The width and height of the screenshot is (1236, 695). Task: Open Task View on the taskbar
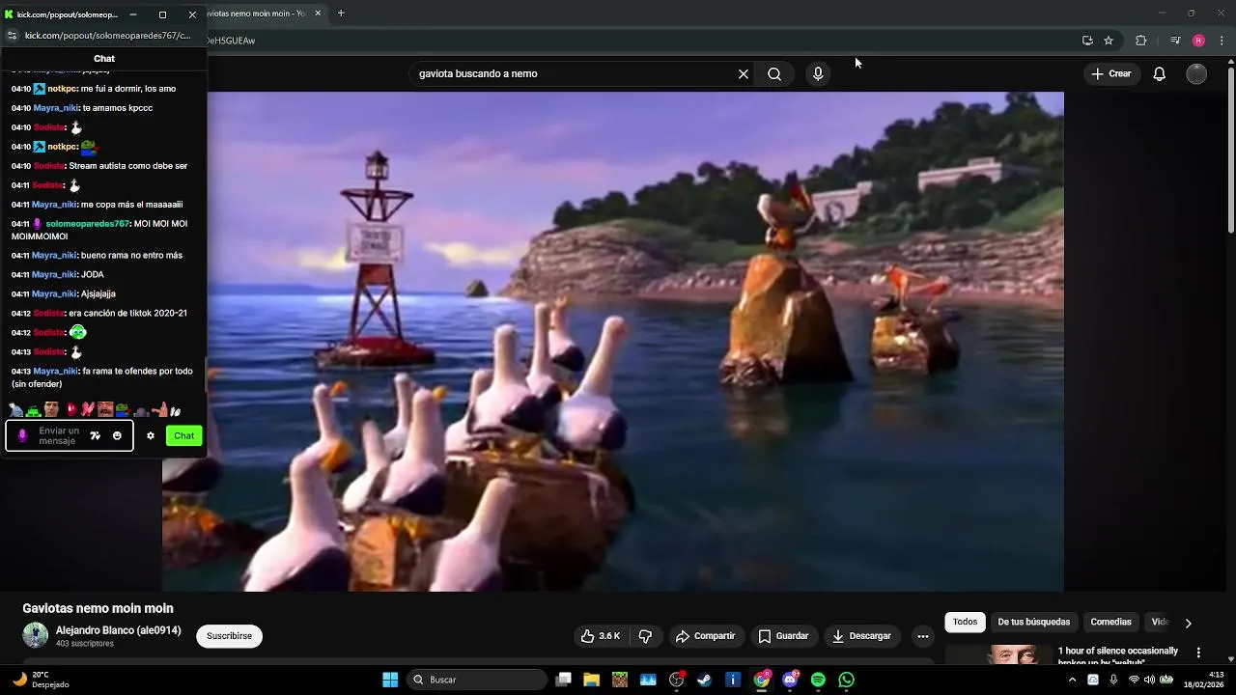pyautogui.click(x=564, y=680)
